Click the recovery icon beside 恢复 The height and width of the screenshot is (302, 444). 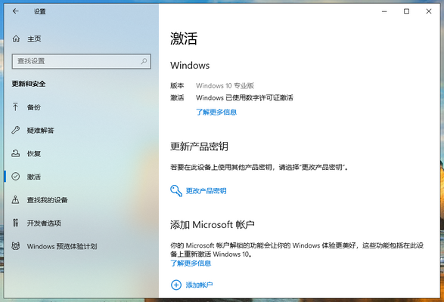click(16, 153)
